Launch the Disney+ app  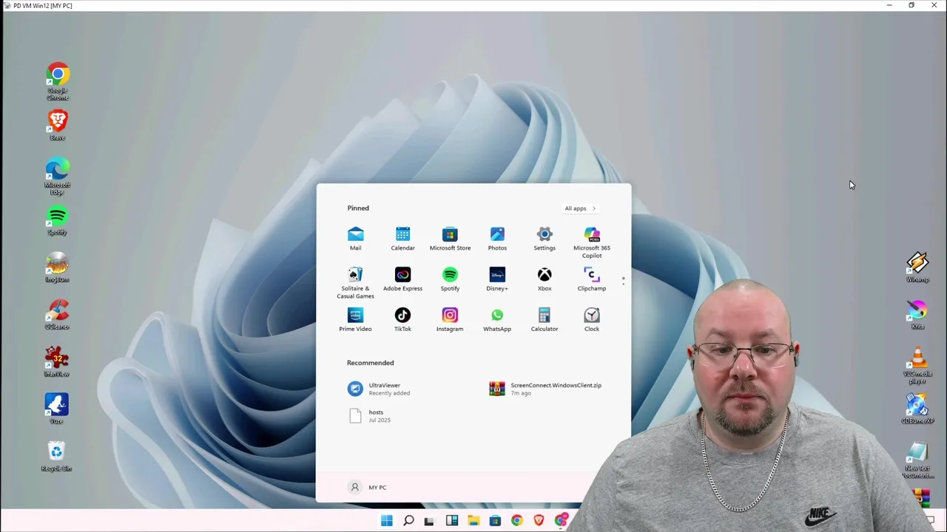(x=497, y=279)
